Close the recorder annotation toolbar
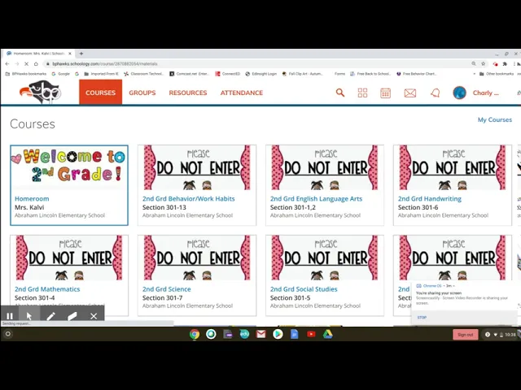The image size is (521, 390). coord(94,316)
